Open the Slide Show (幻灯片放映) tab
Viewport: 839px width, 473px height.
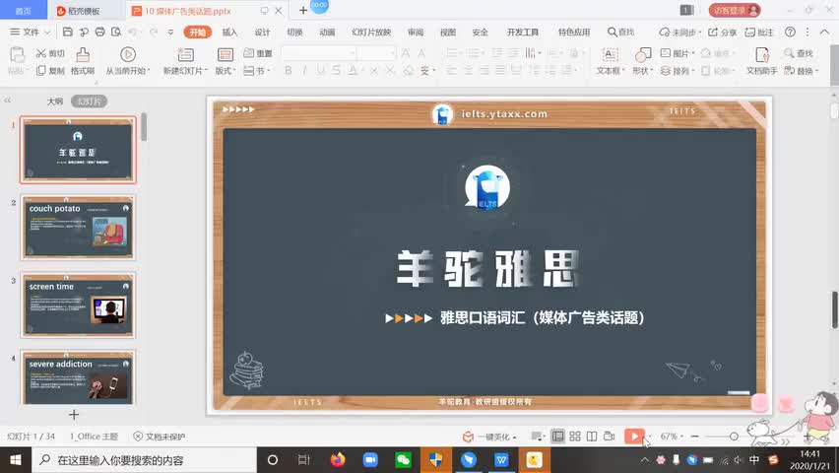coord(371,33)
